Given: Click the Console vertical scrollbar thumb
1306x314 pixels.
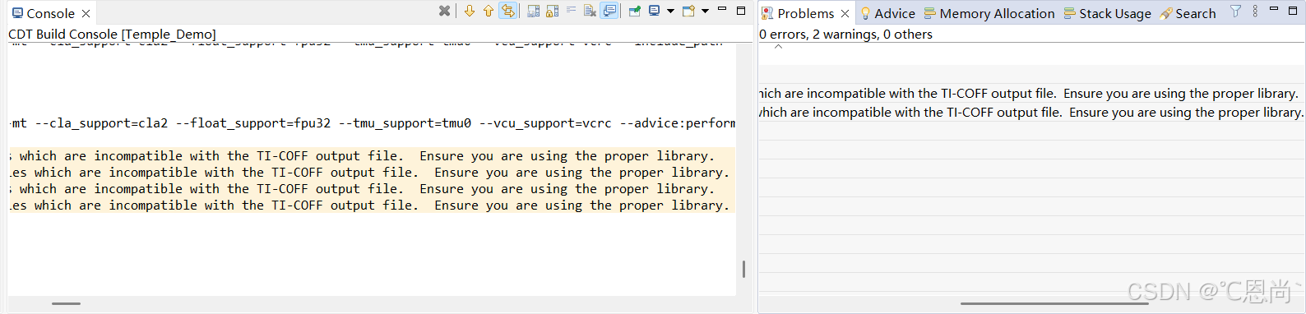Looking at the screenshot, I should 743,269.
